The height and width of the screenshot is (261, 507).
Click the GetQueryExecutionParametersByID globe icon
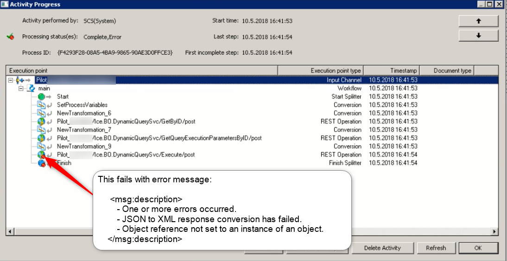(x=42, y=138)
